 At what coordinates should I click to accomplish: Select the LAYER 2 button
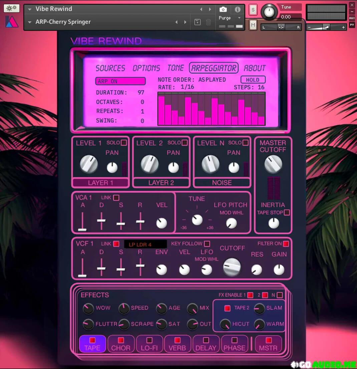[161, 183]
